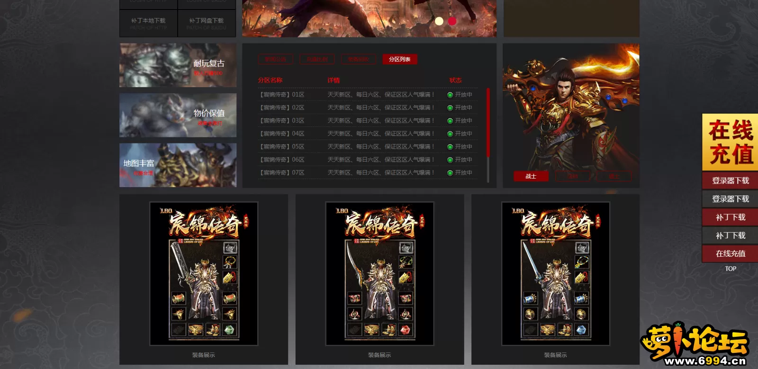Click green status icon for 03区 row
Screen dimensions: 758x369
[450, 121]
